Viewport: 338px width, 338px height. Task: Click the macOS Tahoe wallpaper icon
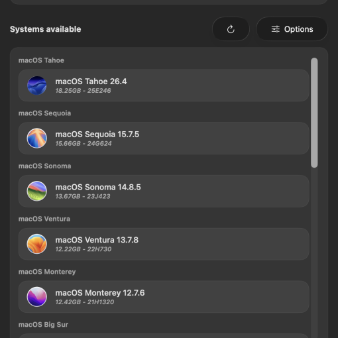pyautogui.click(x=37, y=85)
